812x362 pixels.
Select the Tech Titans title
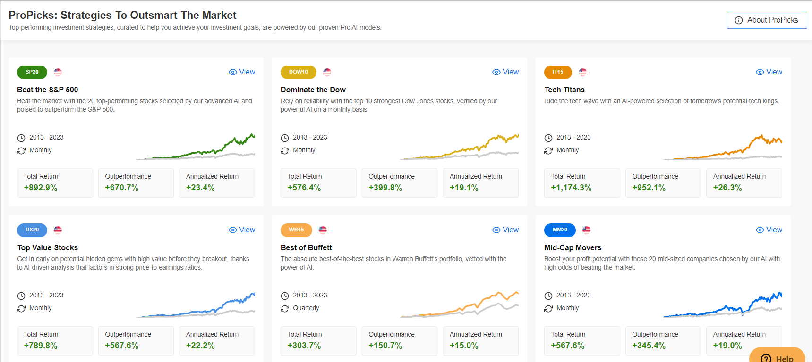pyautogui.click(x=564, y=90)
